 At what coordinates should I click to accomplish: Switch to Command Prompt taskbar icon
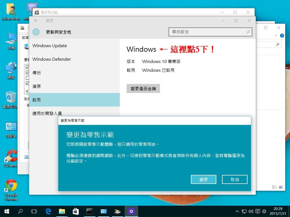tap(89, 211)
